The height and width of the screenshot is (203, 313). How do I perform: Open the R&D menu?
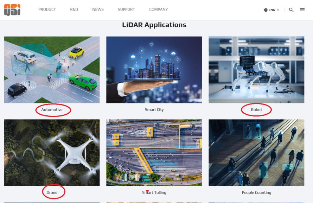pyautogui.click(x=74, y=9)
